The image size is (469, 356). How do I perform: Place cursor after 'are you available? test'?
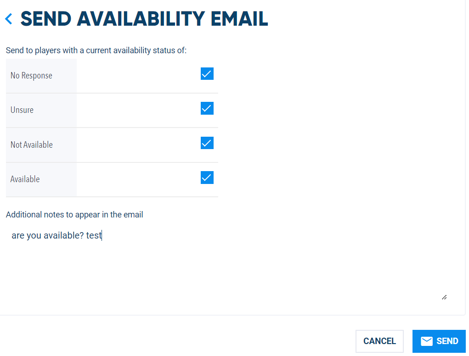point(102,236)
